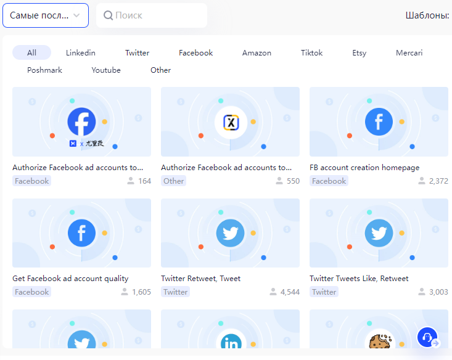Click the user count 2,372
Viewport: 452px width, 360px height.
click(438, 181)
